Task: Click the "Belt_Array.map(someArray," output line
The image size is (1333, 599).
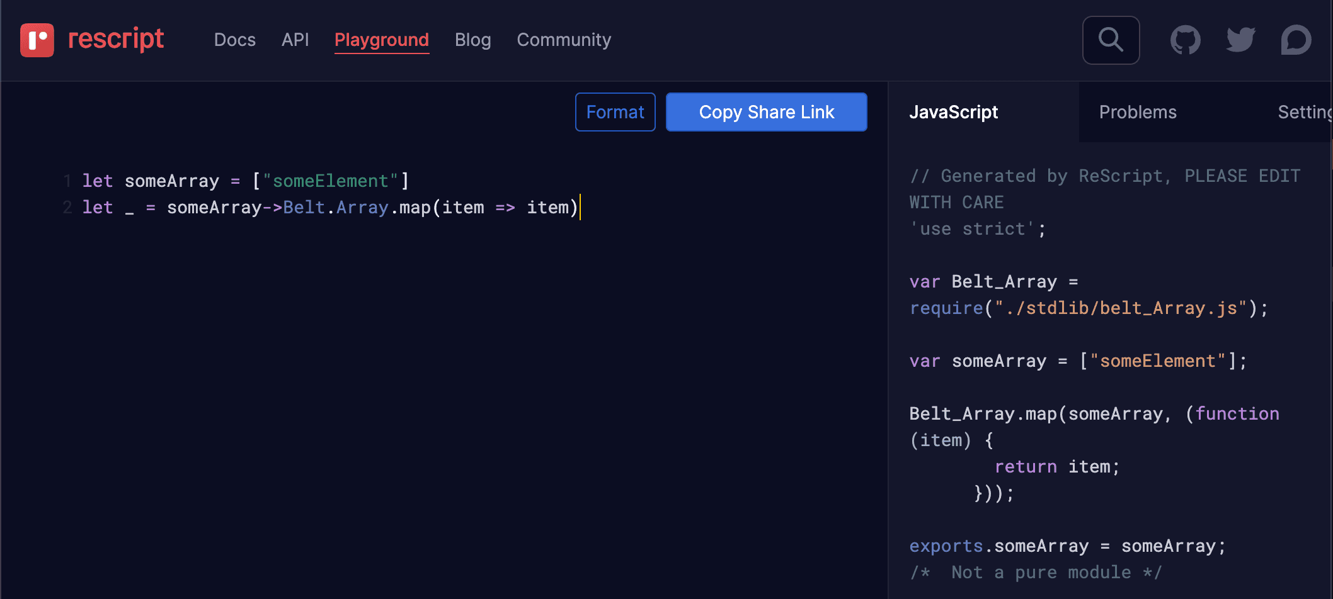Action: (1094, 414)
